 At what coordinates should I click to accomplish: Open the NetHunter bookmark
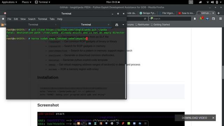tap(142, 24)
